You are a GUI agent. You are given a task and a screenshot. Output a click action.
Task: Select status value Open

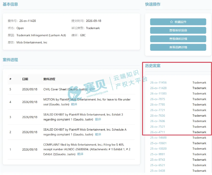pos(20,28)
